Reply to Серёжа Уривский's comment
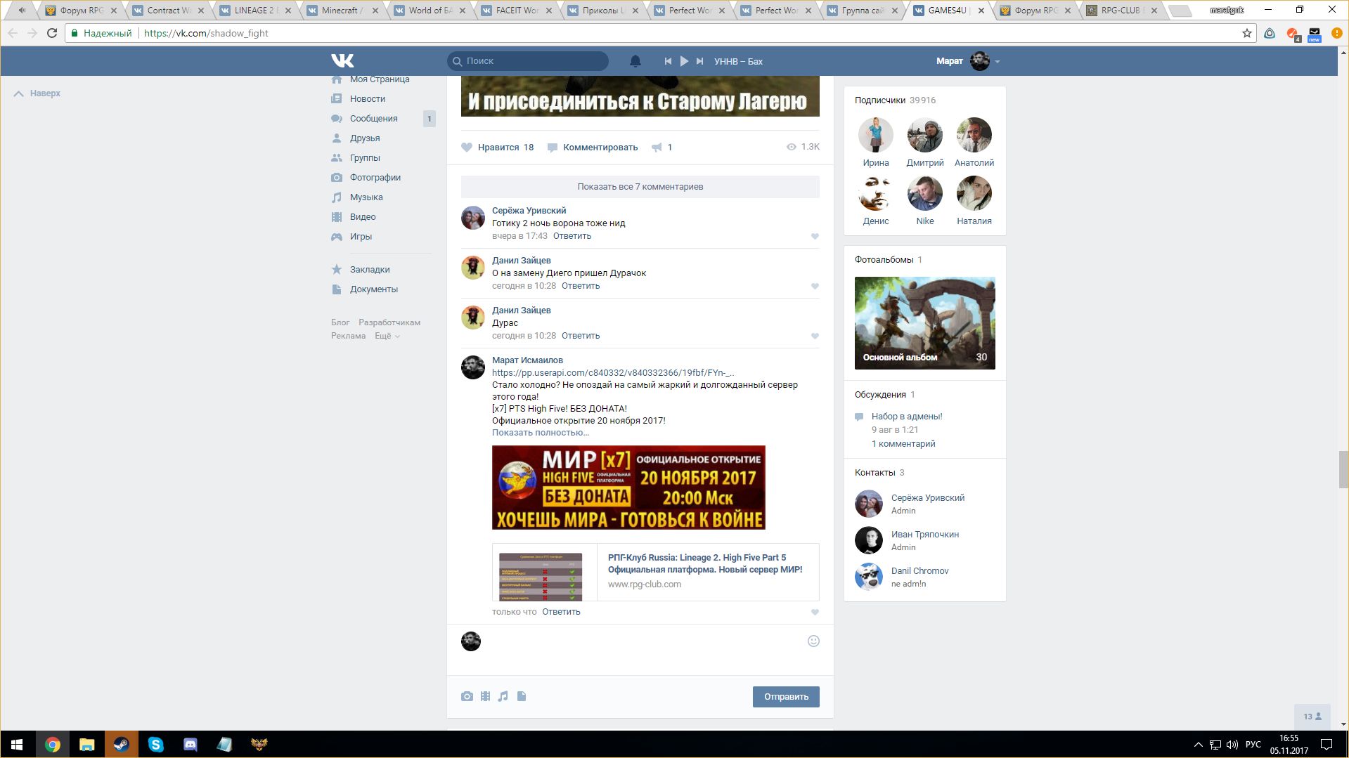This screenshot has width=1349, height=758. 572,236
